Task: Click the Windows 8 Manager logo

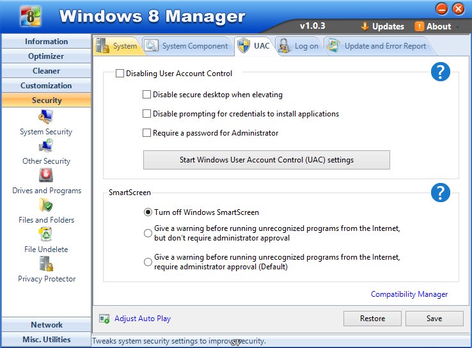Action: (30, 16)
